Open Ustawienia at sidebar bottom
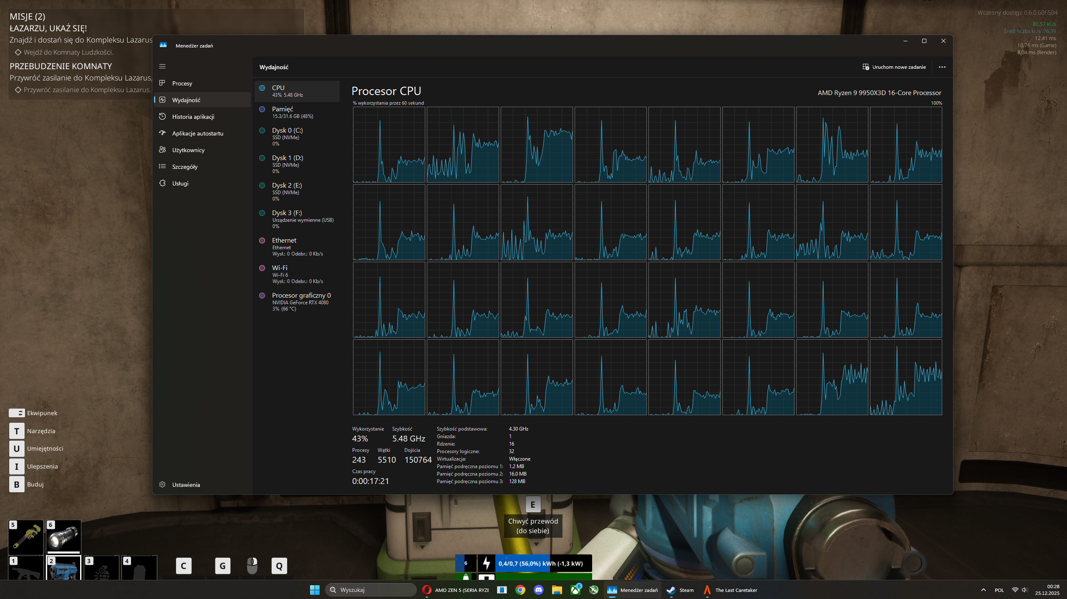This screenshot has width=1067, height=599. [x=186, y=485]
